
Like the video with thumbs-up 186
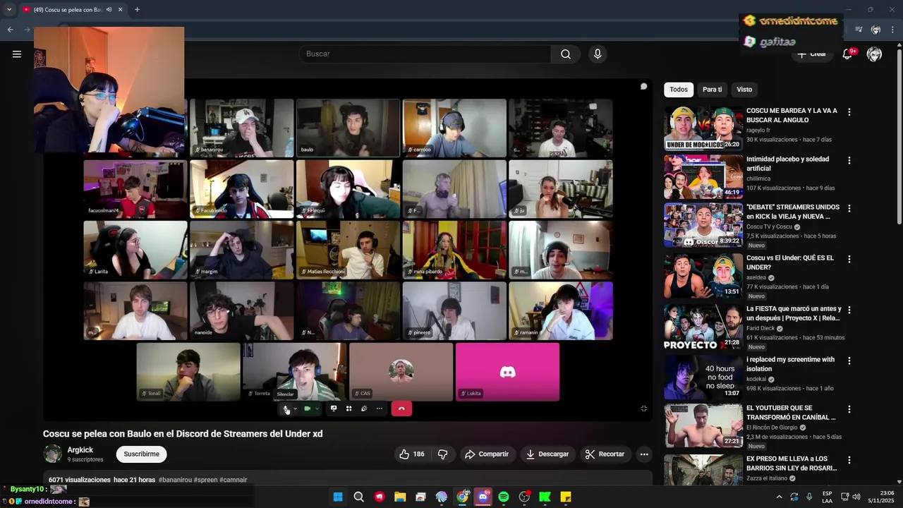pyautogui.click(x=412, y=454)
